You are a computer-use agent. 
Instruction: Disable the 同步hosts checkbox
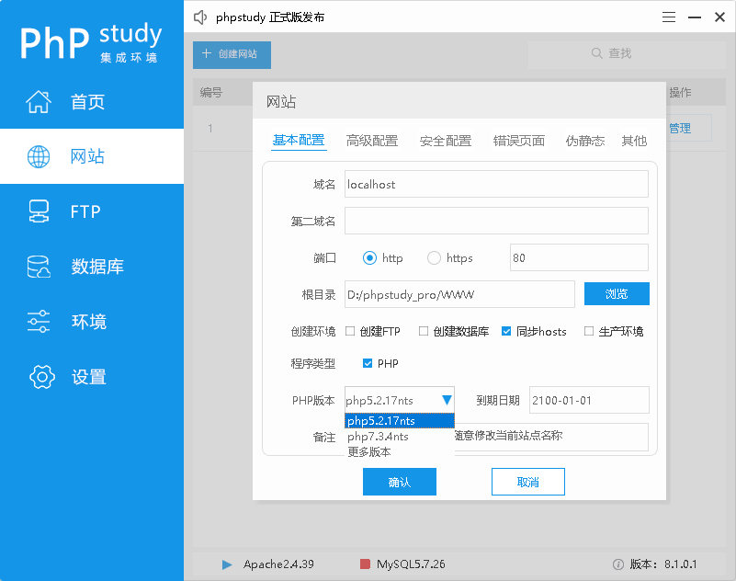point(508,332)
